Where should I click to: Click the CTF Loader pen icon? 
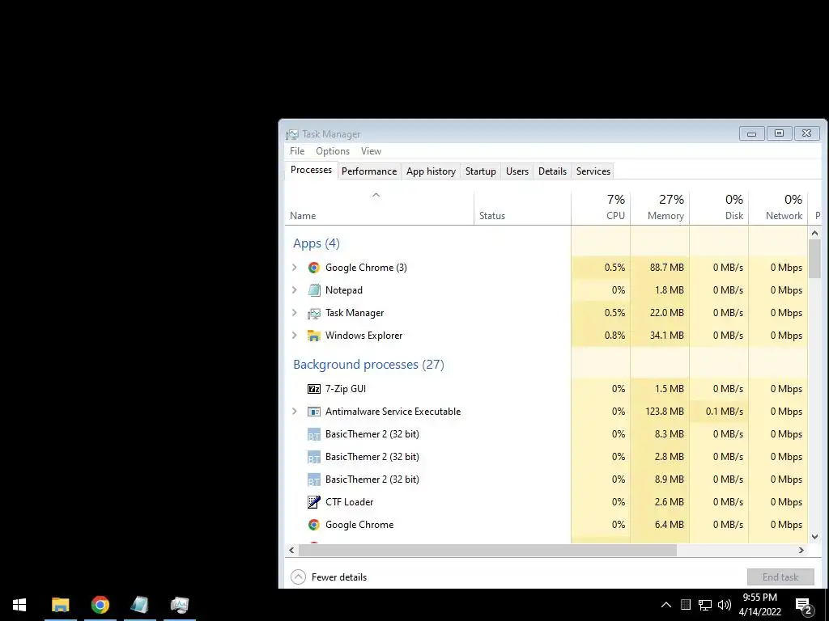point(314,502)
